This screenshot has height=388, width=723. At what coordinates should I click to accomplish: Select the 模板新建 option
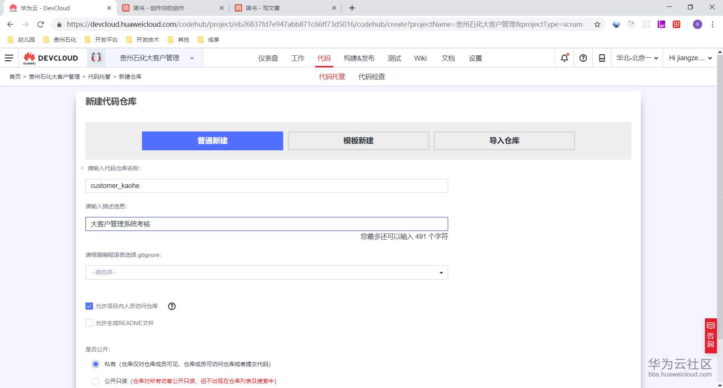click(x=358, y=141)
